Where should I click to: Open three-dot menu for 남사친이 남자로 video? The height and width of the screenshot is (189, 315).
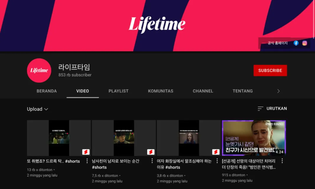pyautogui.click(x=152, y=161)
